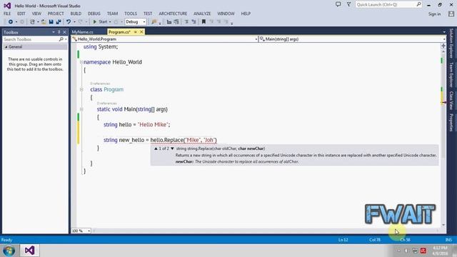Click the send feedback speech bubble icon

(338, 4)
